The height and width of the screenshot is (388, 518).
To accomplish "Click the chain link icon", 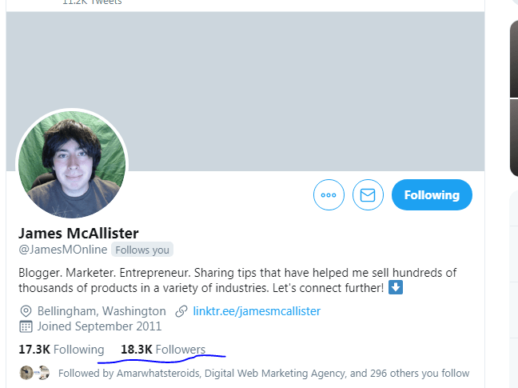I will click(181, 311).
